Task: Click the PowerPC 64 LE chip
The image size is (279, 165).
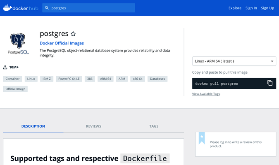Action: tap(69, 79)
